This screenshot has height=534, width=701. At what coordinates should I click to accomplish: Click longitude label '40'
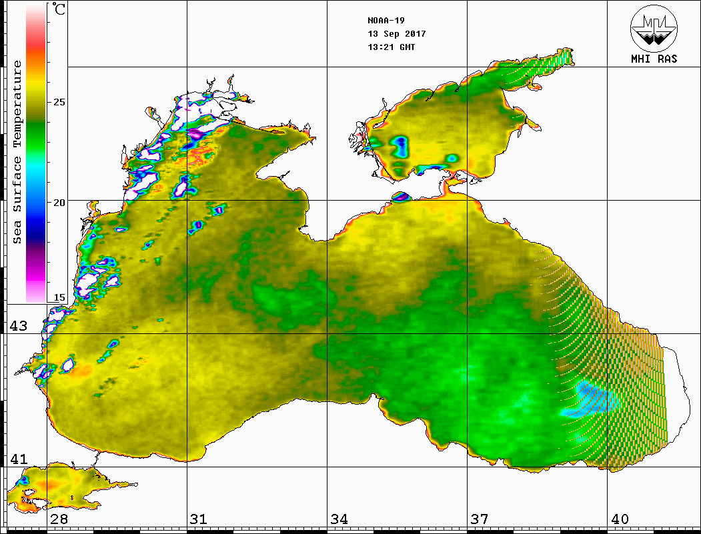coord(620,519)
